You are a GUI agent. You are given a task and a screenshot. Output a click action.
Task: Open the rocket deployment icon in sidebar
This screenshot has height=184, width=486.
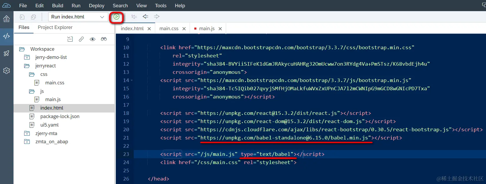tap(6, 53)
